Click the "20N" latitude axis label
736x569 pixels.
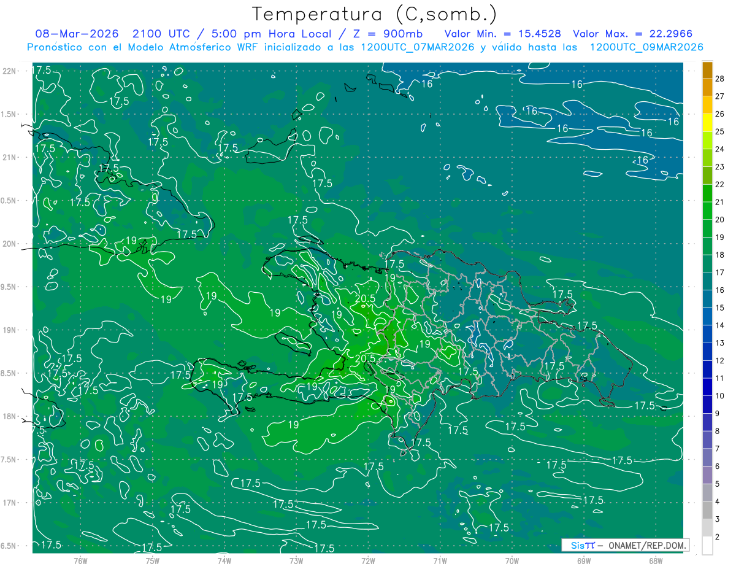(x=9, y=244)
